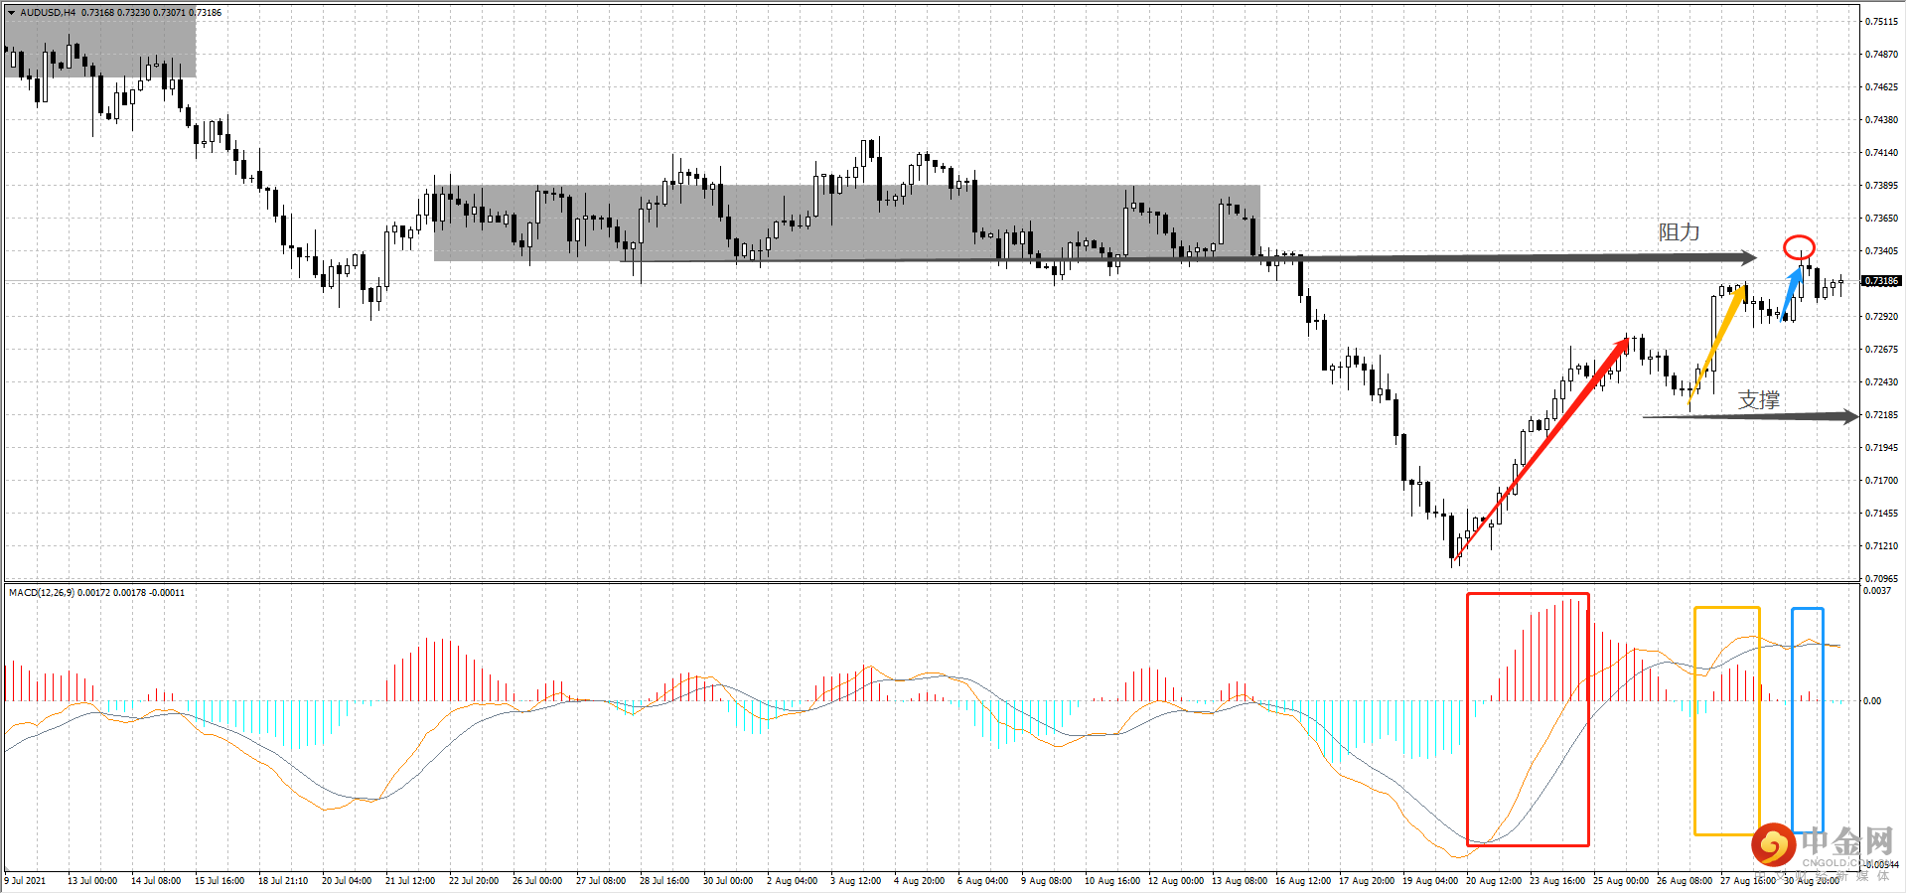Click the 20 Jul 04:00 time label

(x=347, y=881)
